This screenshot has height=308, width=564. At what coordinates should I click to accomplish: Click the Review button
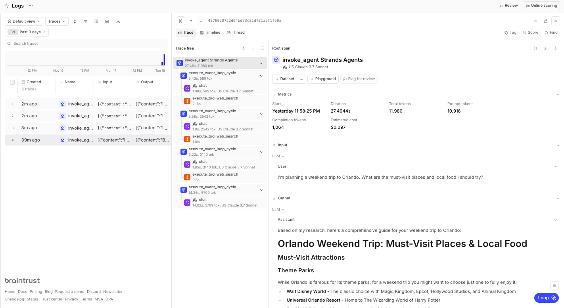tap(509, 6)
